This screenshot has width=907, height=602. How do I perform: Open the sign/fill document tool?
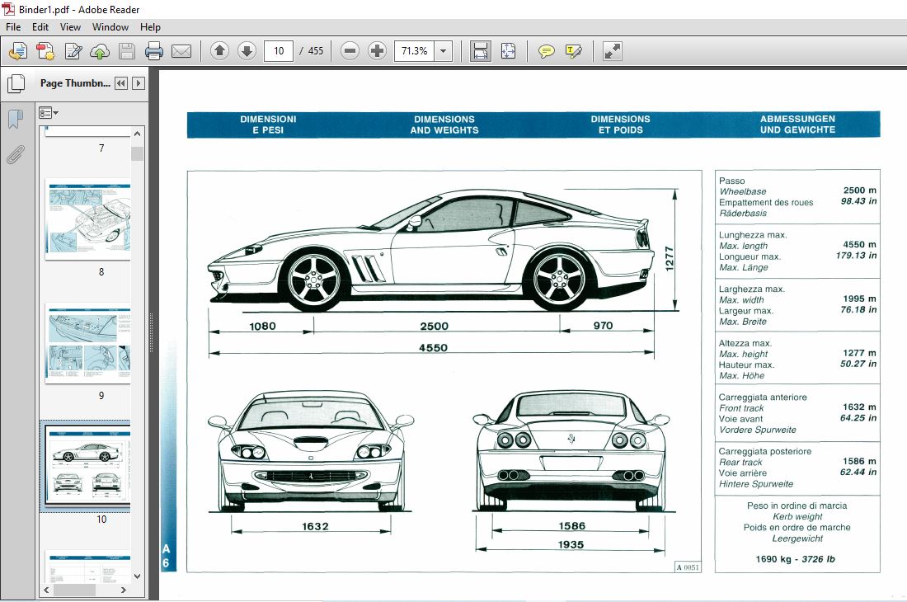click(x=73, y=51)
